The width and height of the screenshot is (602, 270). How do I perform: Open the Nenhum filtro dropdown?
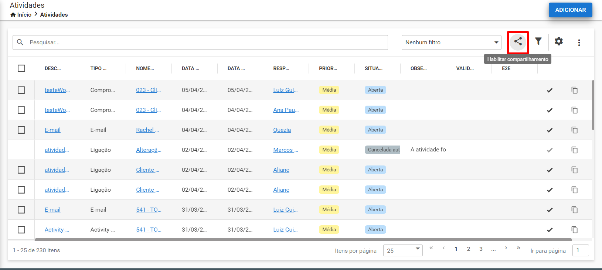tap(451, 42)
